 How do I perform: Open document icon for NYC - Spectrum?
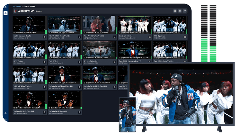point(185,37)
